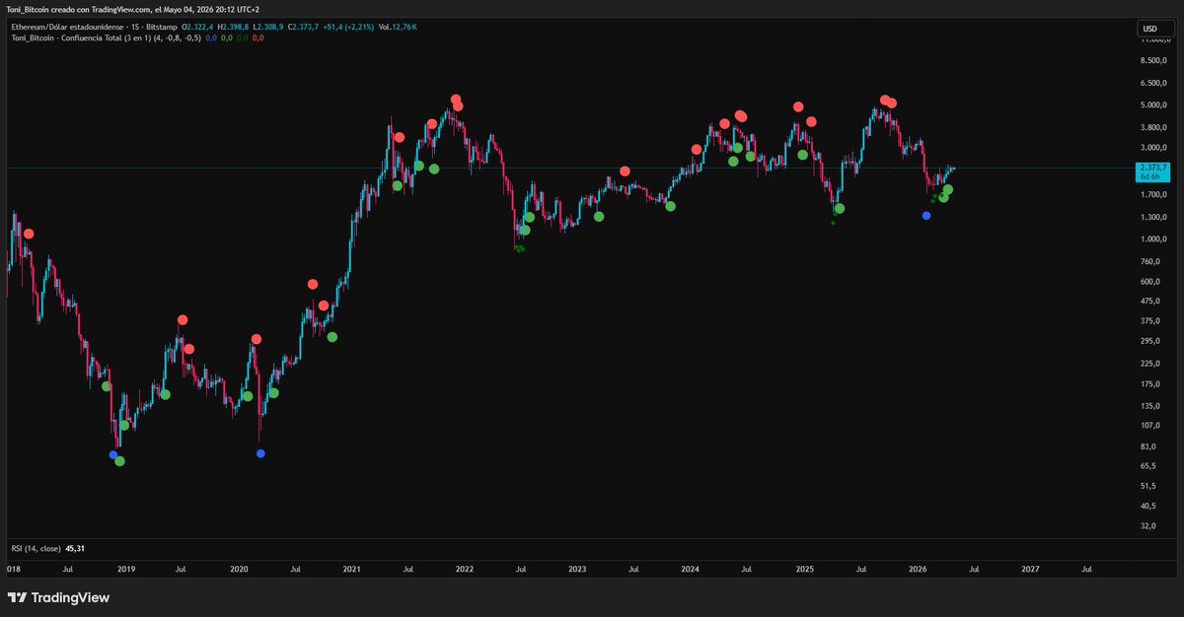Click the 2023 label on time axis

point(577,569)
